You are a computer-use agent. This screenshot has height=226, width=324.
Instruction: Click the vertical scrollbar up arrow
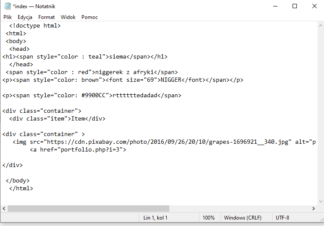320,25
